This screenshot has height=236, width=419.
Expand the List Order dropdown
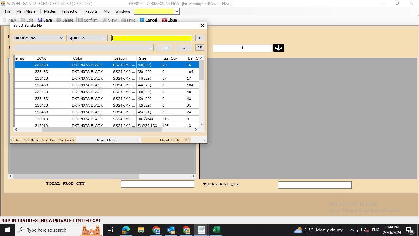[140, 140]
